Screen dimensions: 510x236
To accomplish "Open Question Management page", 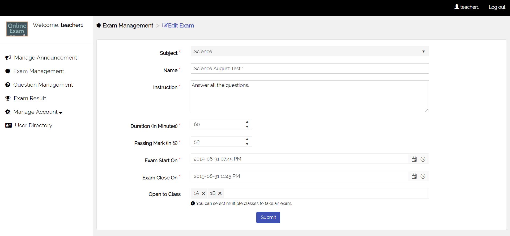I will (43, 85).
